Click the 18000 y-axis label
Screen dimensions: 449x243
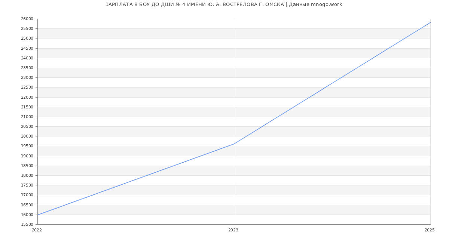point(27,176)
